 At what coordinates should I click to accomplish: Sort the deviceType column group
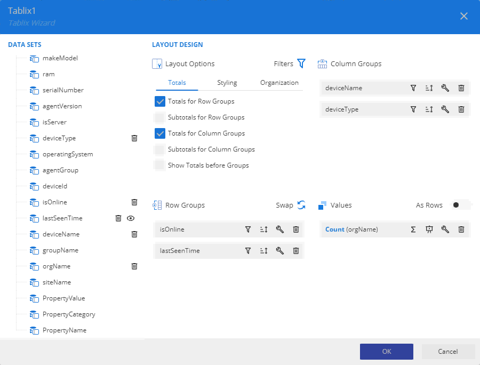pos(429,109)
